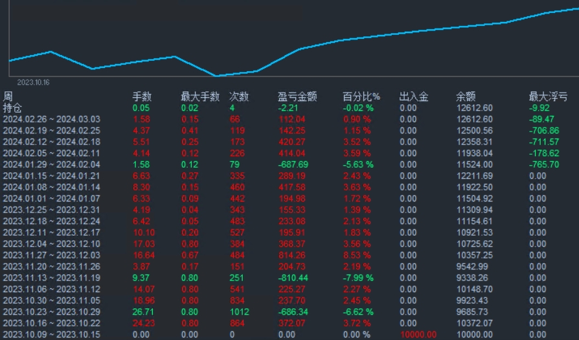Click the percentage 8.53 %
Screen dimensions: 579x340
click(357, 255)
